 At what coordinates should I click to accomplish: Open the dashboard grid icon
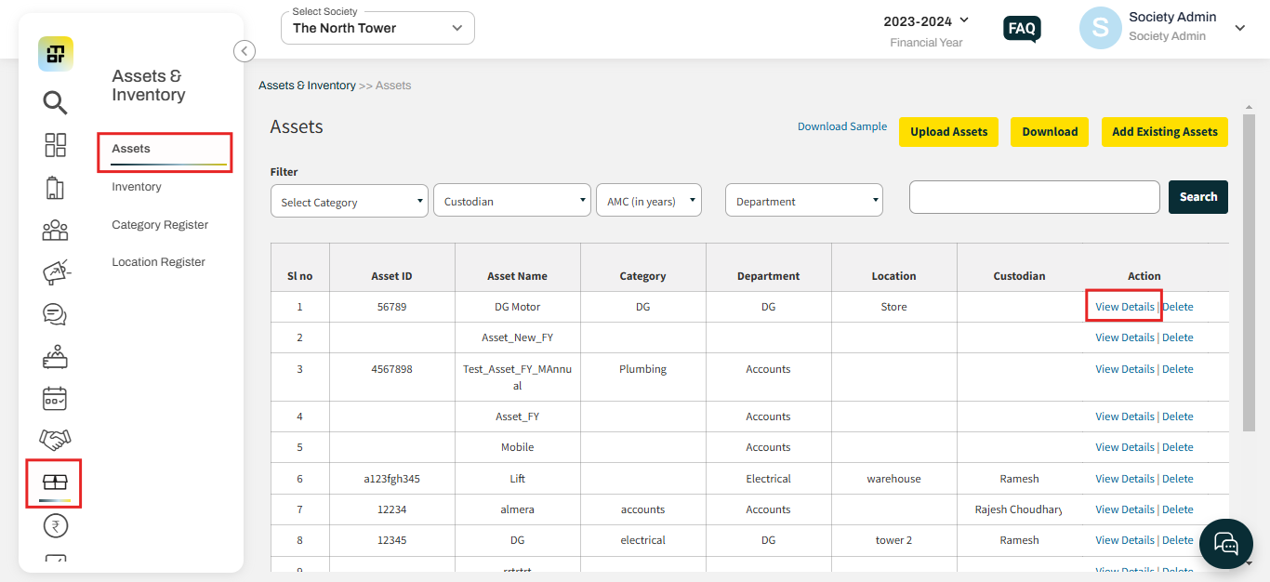(x=56, y=145)
